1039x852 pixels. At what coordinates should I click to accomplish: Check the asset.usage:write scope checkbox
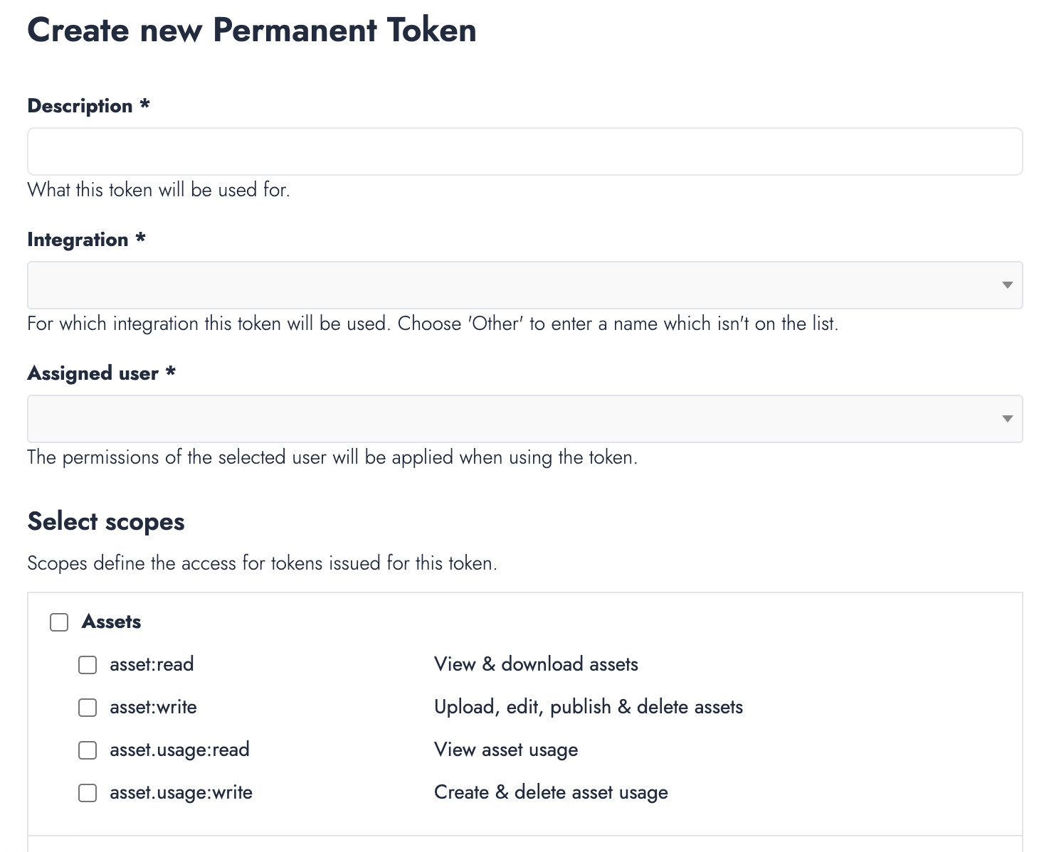pyautogui.click(x=88, y=793)
